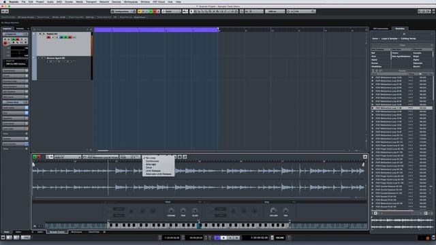Open the File menu
Image resolution: width=436 pixels, height=245 pixels.
[23, 1]
